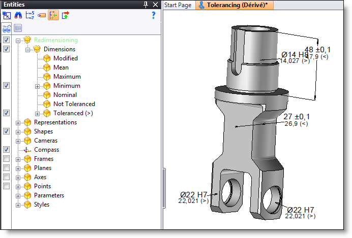
Task: Click the filter sliders icon
Action: [x=18, y=28]
